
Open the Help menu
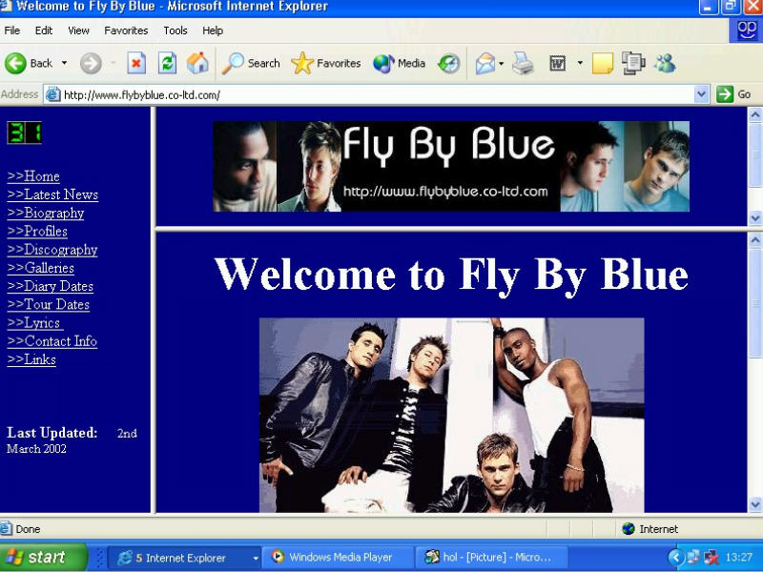[213, 31]
